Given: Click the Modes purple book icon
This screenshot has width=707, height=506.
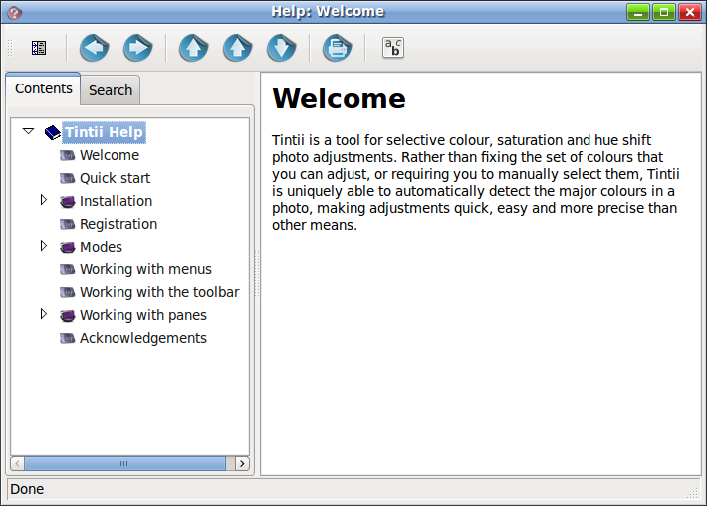Looking at the screenshot, I should [67, 247].
